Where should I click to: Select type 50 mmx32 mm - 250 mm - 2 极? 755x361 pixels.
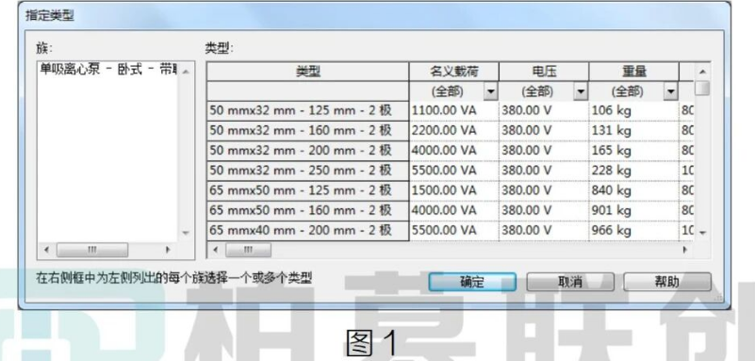click(308, 171)
